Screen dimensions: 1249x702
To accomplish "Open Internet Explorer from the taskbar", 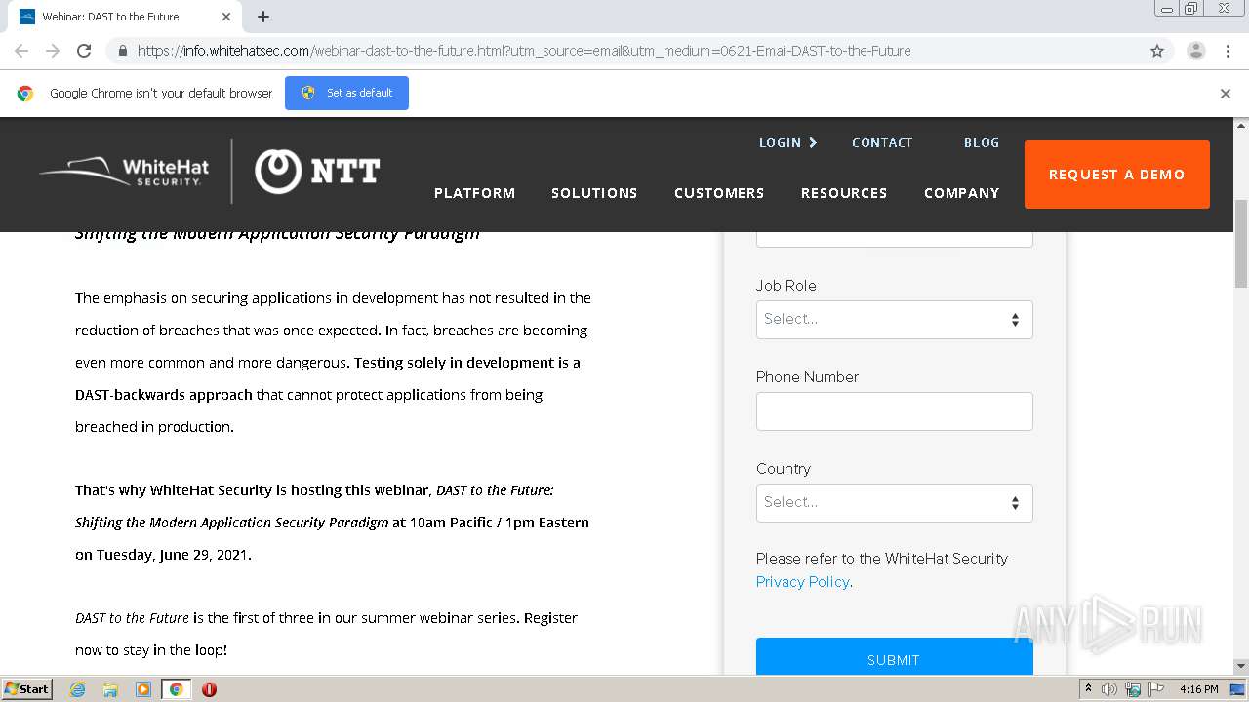I will click(78, 689).
